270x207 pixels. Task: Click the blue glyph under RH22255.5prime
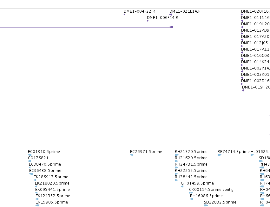176,174
